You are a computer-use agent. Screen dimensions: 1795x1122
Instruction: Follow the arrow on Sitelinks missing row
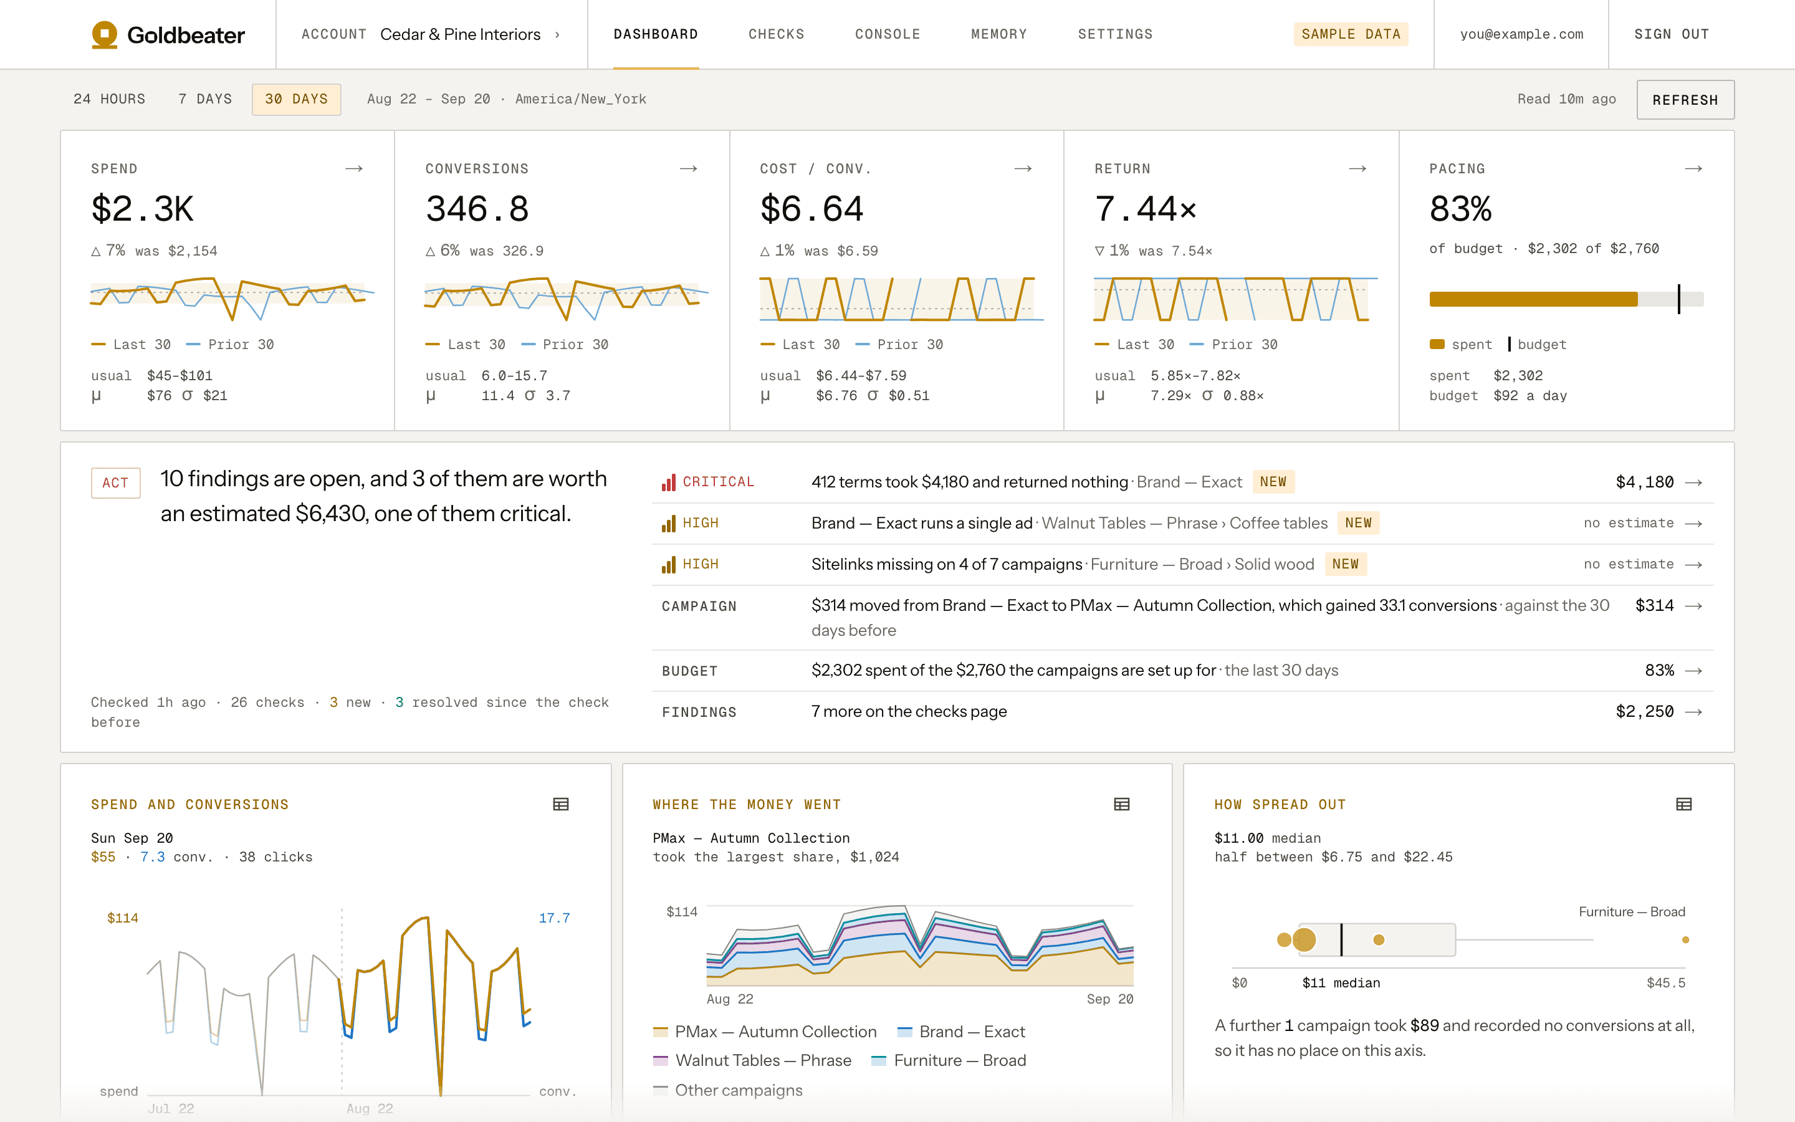pyautogui.click(x=1693, y=565)
